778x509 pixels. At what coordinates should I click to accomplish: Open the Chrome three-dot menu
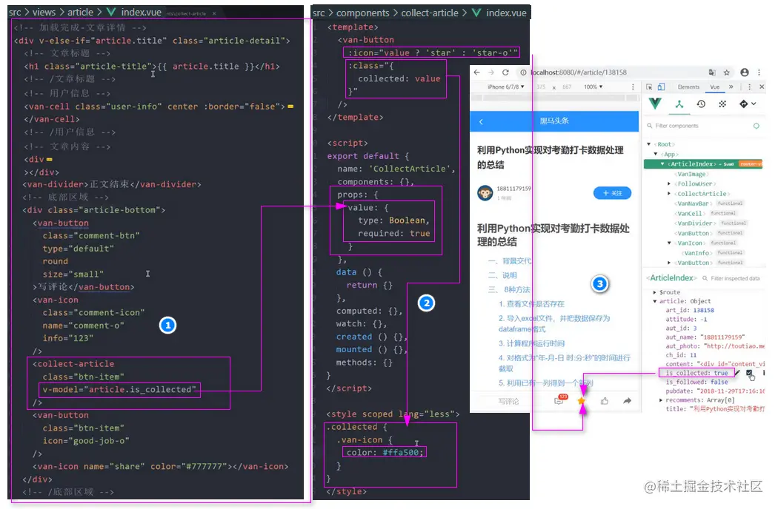coord(759,73)
